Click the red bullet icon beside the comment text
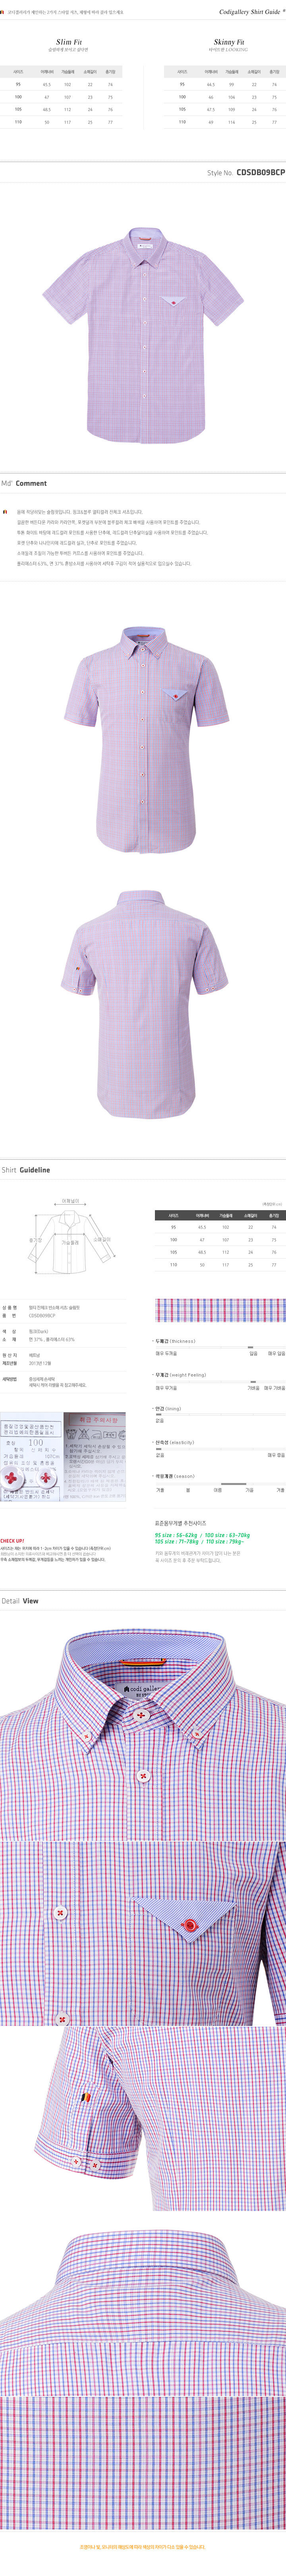This screenshot has width=286, height=2576. coord(5,511)
